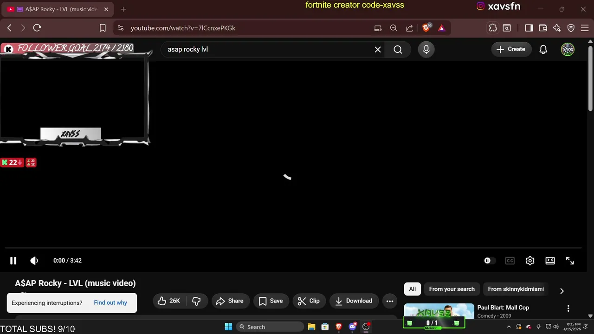Open more actions three-dot menu below video

(x=390, y=301)
